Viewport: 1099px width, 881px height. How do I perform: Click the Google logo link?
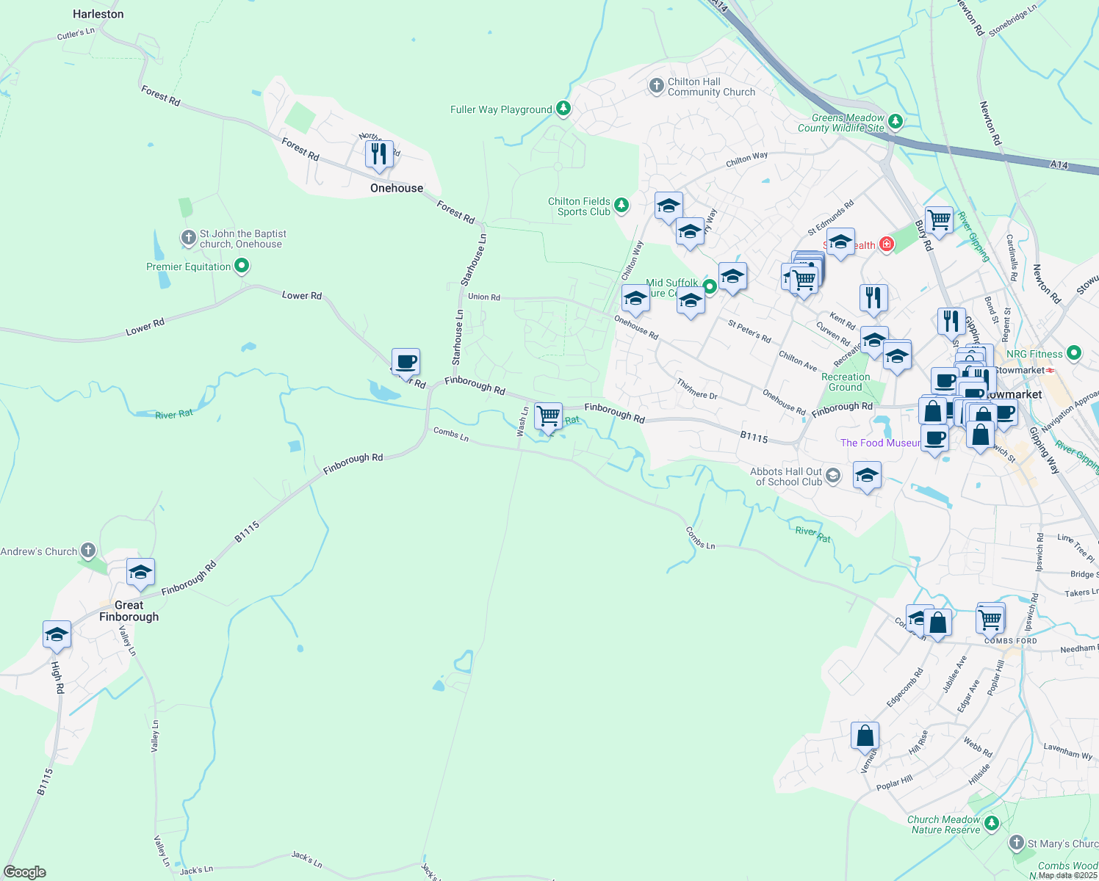coord(25,872)
